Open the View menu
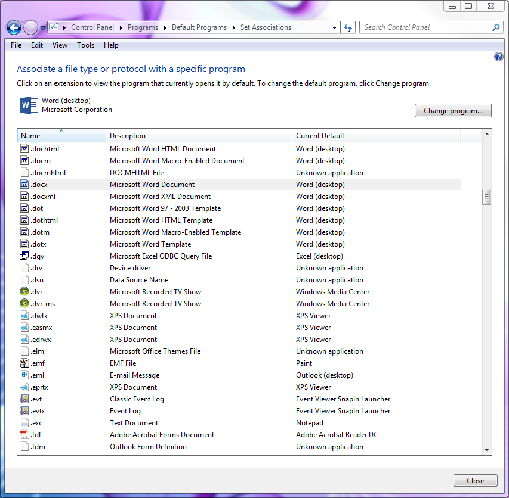The image size is (509, 498). point(60,45)
